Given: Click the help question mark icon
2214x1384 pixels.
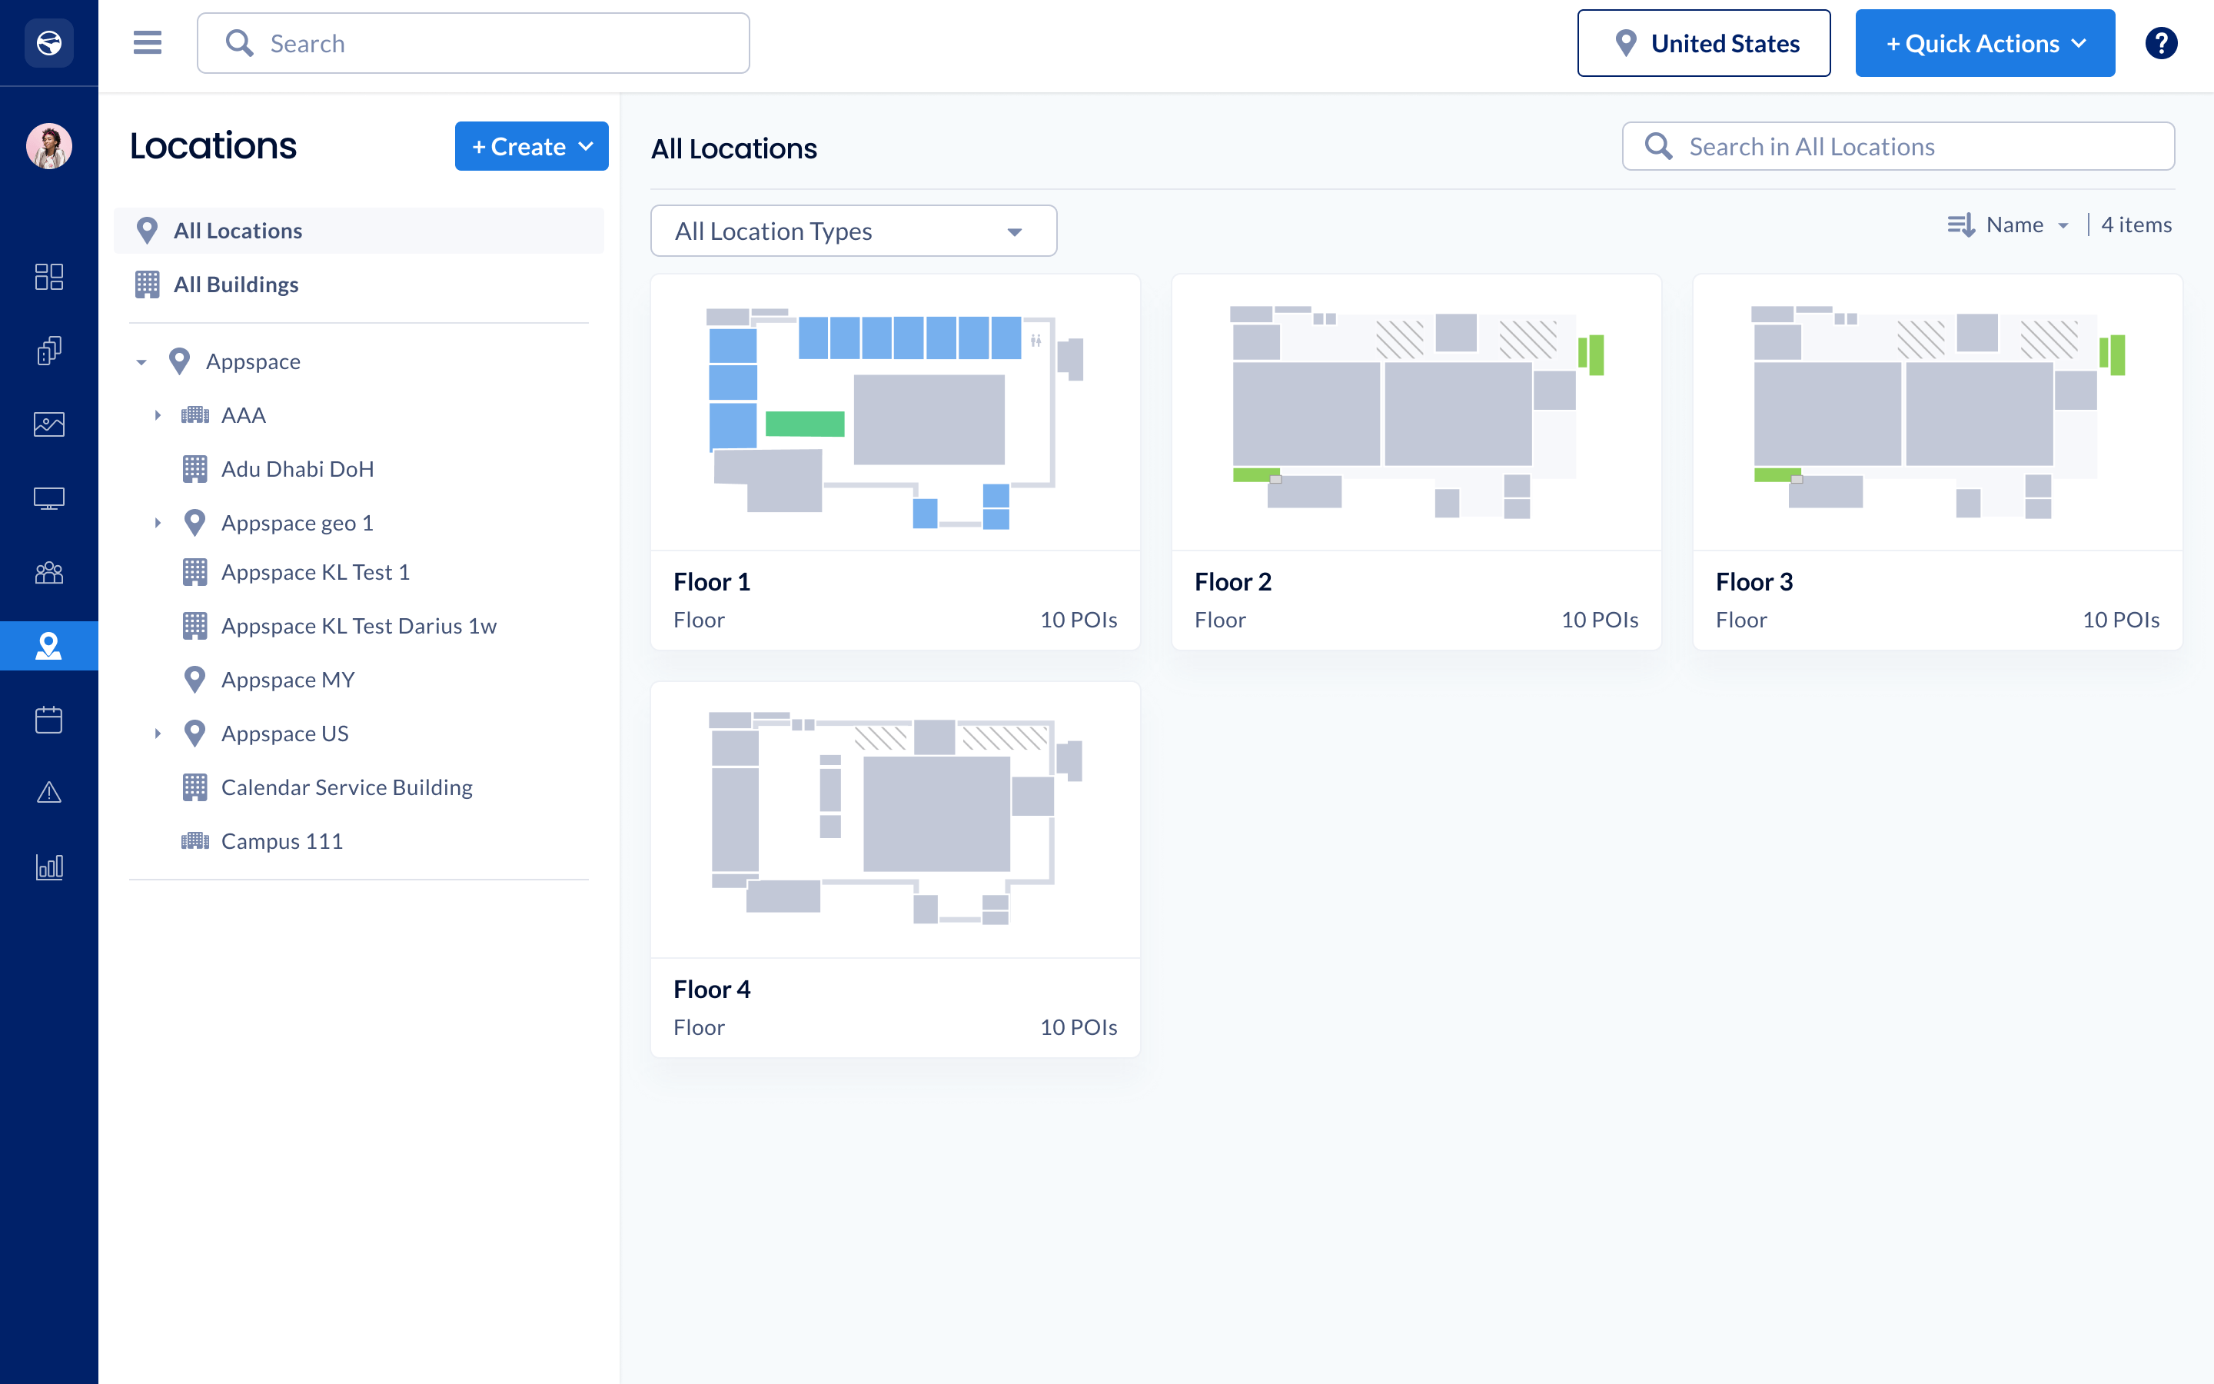Looking at the screenshot, I should pos(2161,43).
